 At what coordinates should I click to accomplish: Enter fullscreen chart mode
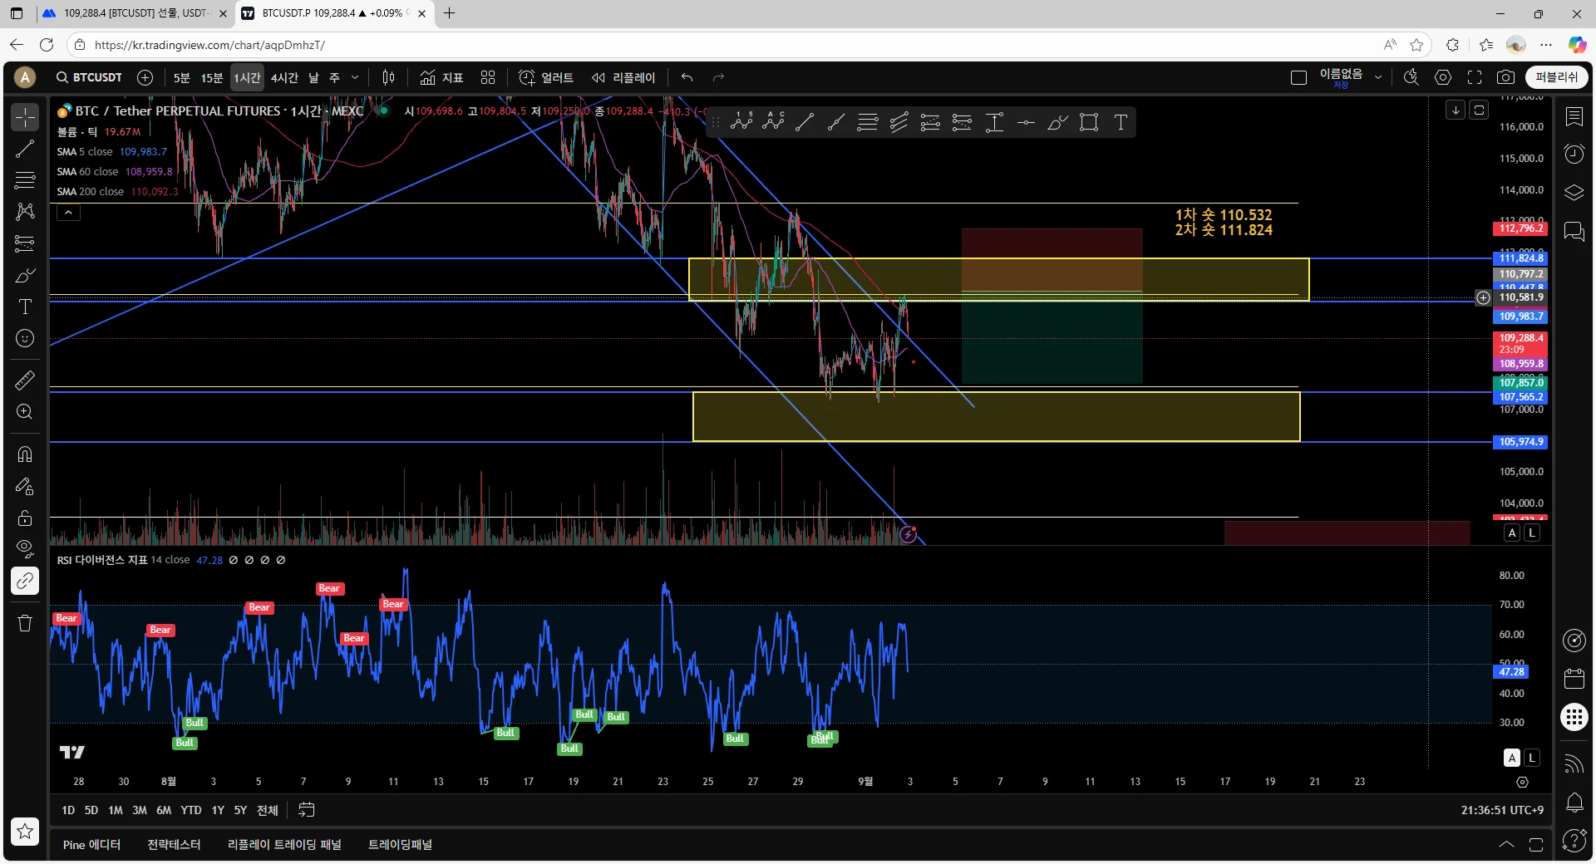1475,77
